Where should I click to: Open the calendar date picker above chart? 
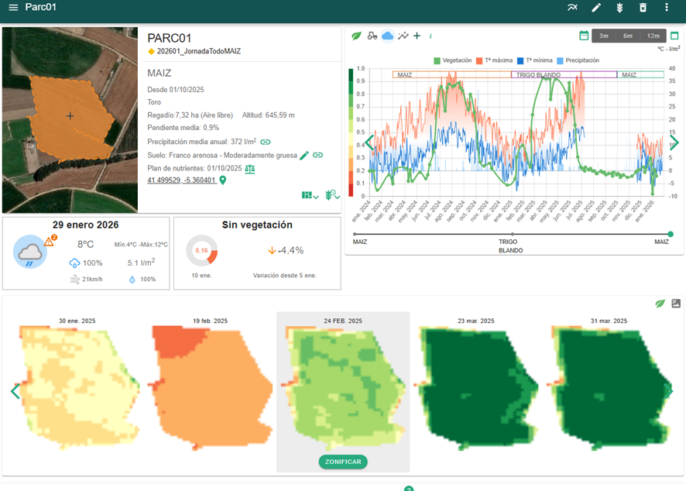584,36
